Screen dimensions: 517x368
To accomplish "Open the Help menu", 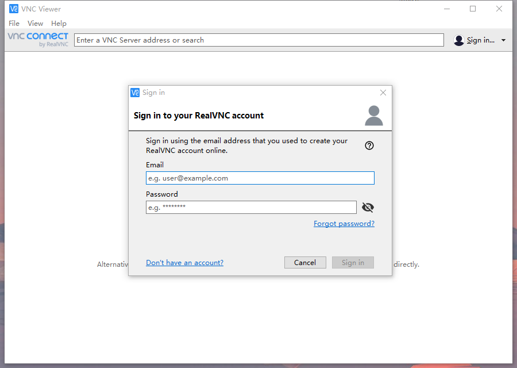I will tap(59, 24).
